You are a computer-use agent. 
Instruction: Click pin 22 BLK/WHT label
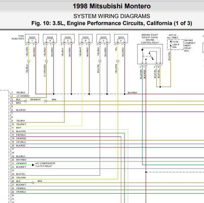click(21, 167)
